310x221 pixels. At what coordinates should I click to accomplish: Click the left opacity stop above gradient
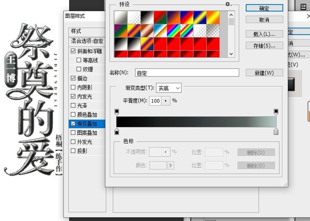click(x=117, y=112)
